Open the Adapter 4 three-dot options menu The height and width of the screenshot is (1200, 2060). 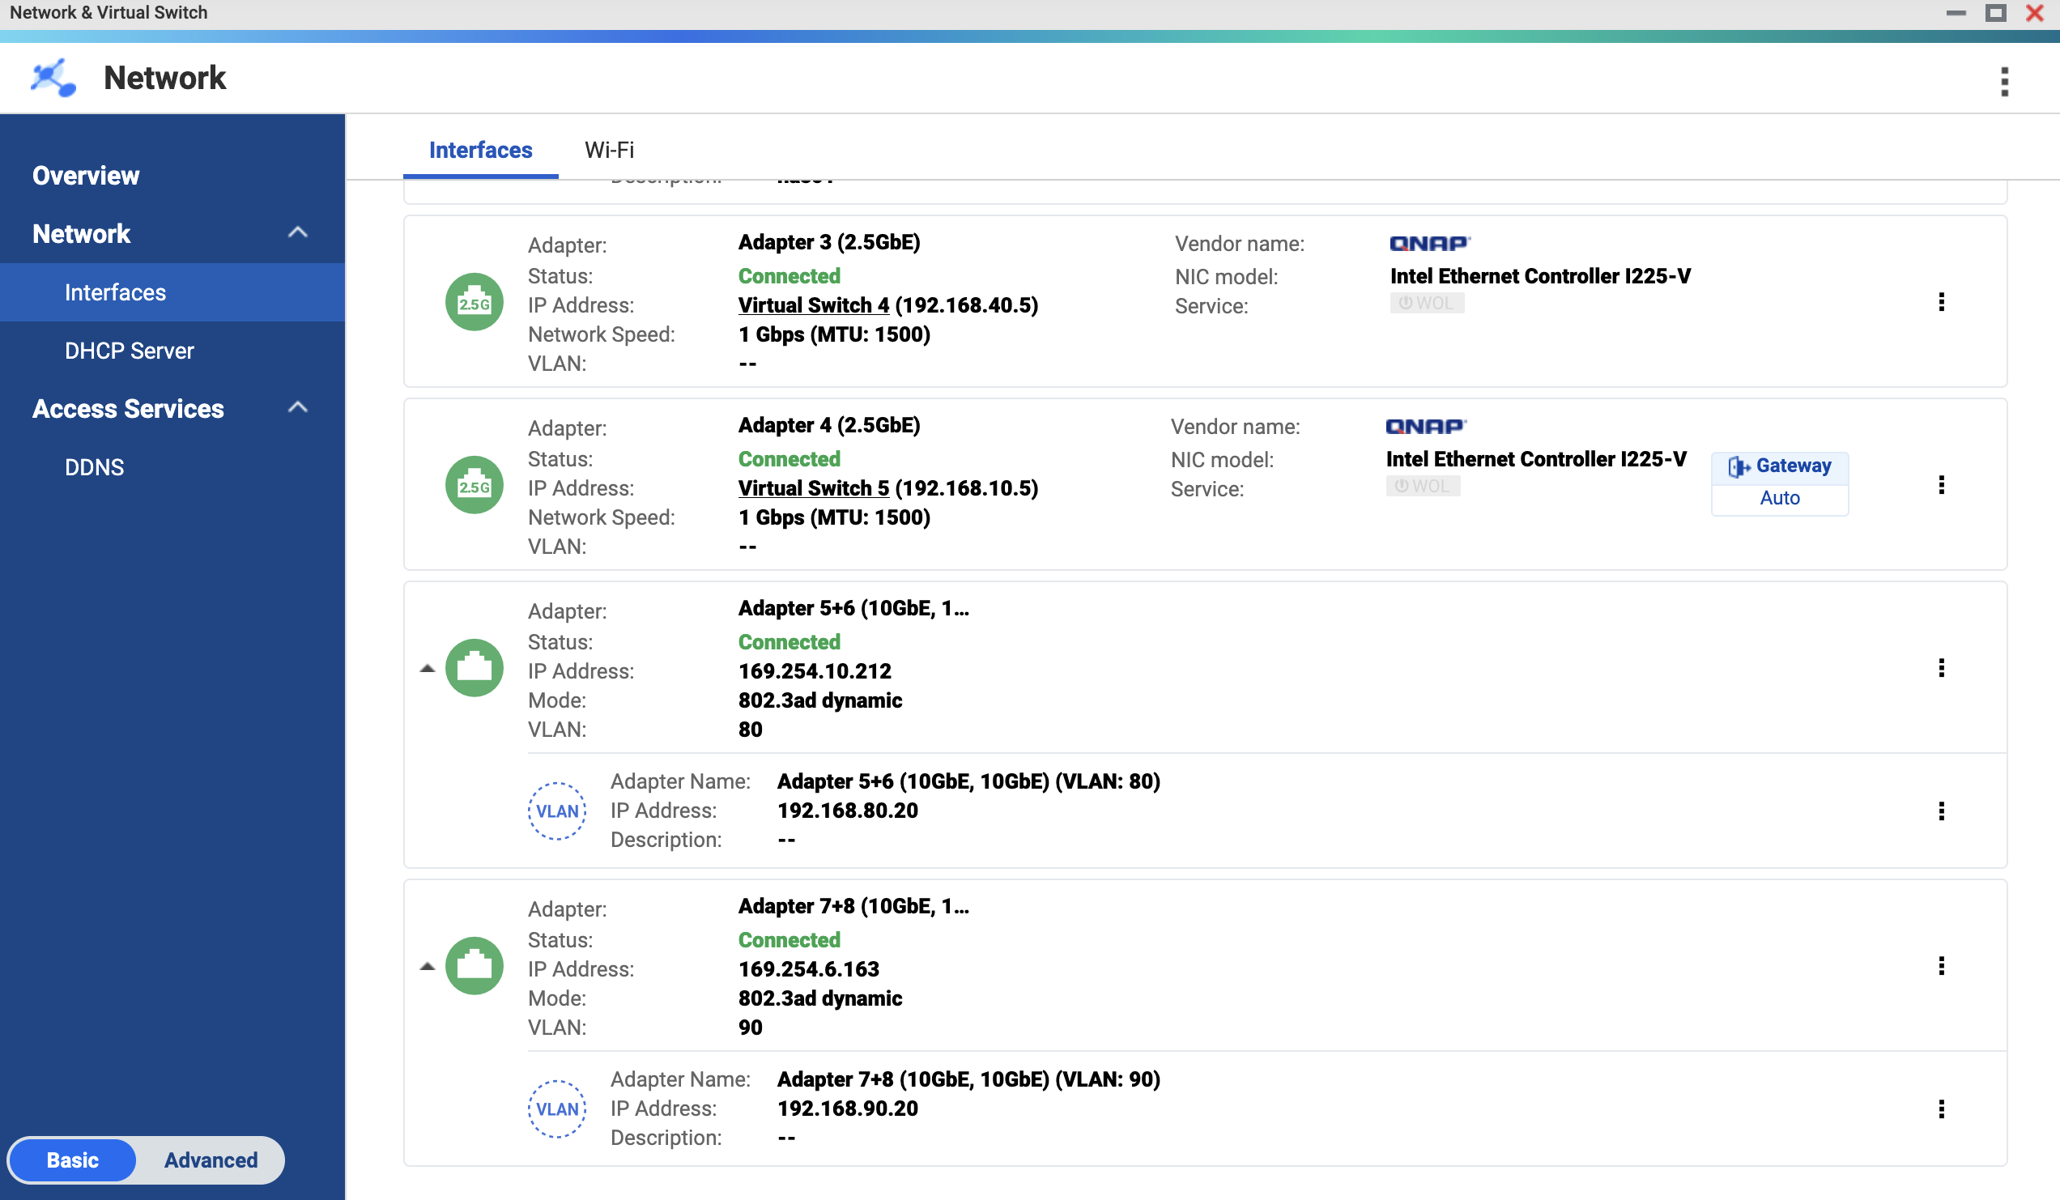point(1941,485)
